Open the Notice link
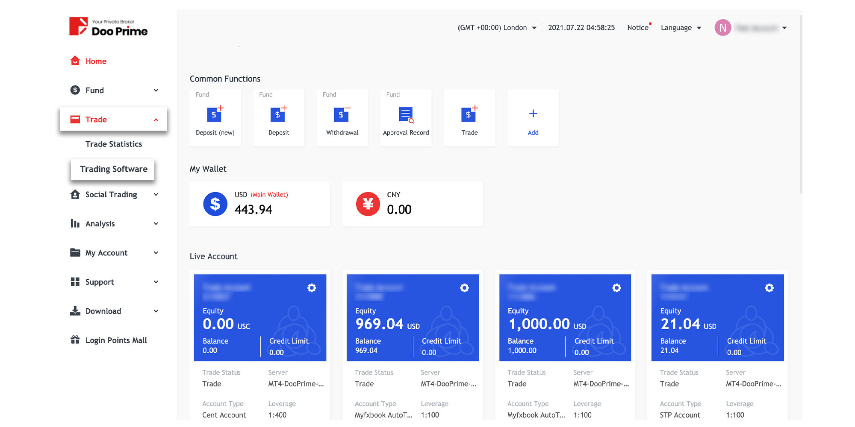Screen dimensions: 855x427 638,28
